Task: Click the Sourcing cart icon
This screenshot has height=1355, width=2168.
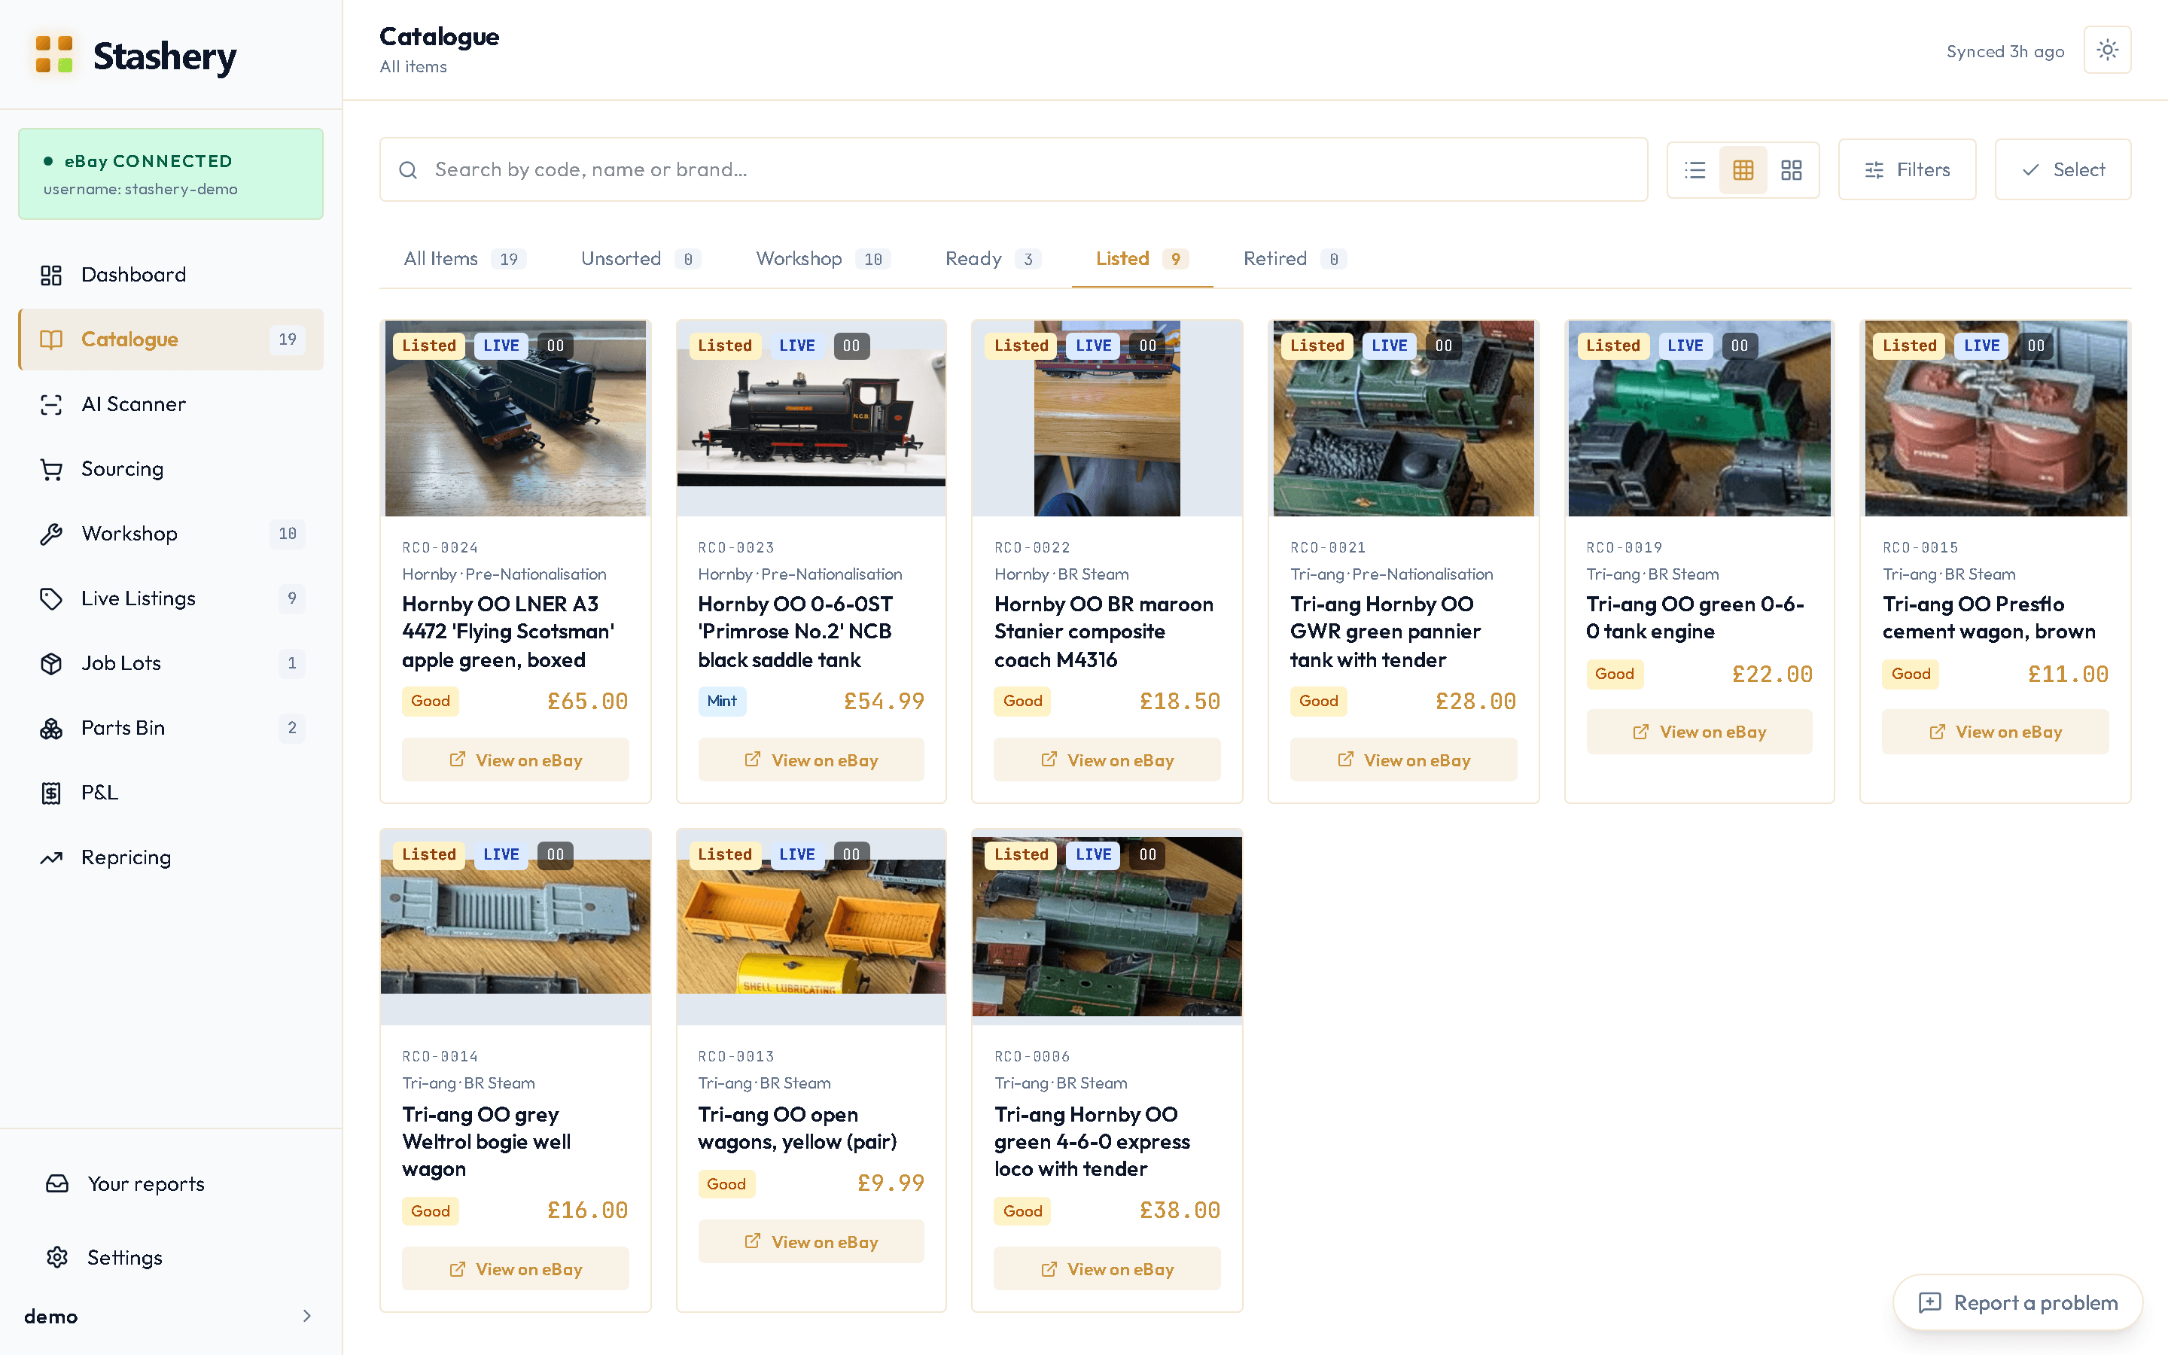Action: (51, 469)
